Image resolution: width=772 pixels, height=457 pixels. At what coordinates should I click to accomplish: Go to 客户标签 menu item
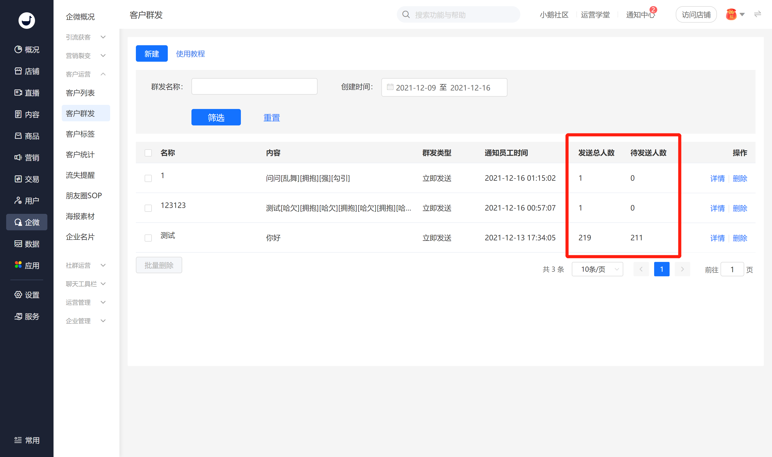click(80, 134)
